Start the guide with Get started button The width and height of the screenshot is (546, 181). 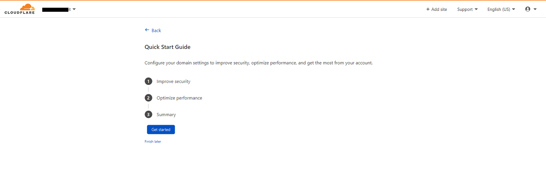coord(161,130)
